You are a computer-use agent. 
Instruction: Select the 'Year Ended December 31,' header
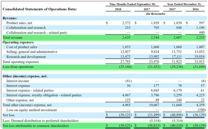[x=184, y=4]
